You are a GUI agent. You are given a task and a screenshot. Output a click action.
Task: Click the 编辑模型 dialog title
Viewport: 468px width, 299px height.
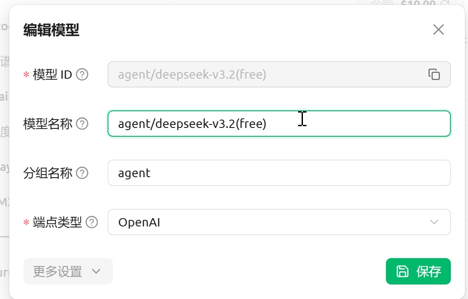51,30
